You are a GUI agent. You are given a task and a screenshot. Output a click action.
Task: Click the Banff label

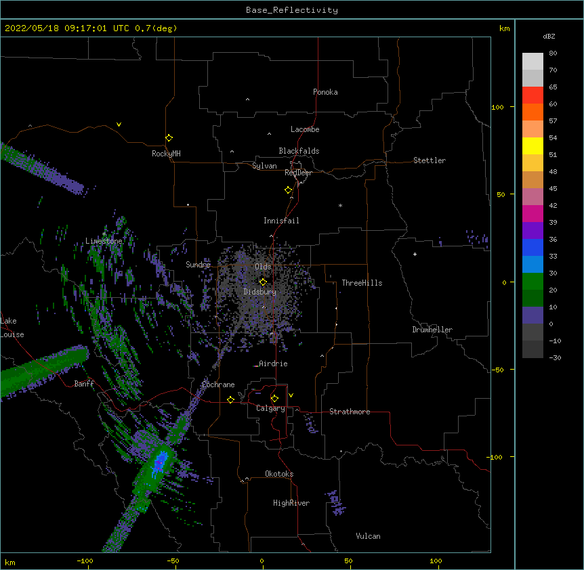pyautogui.click(x=84, y=384)
